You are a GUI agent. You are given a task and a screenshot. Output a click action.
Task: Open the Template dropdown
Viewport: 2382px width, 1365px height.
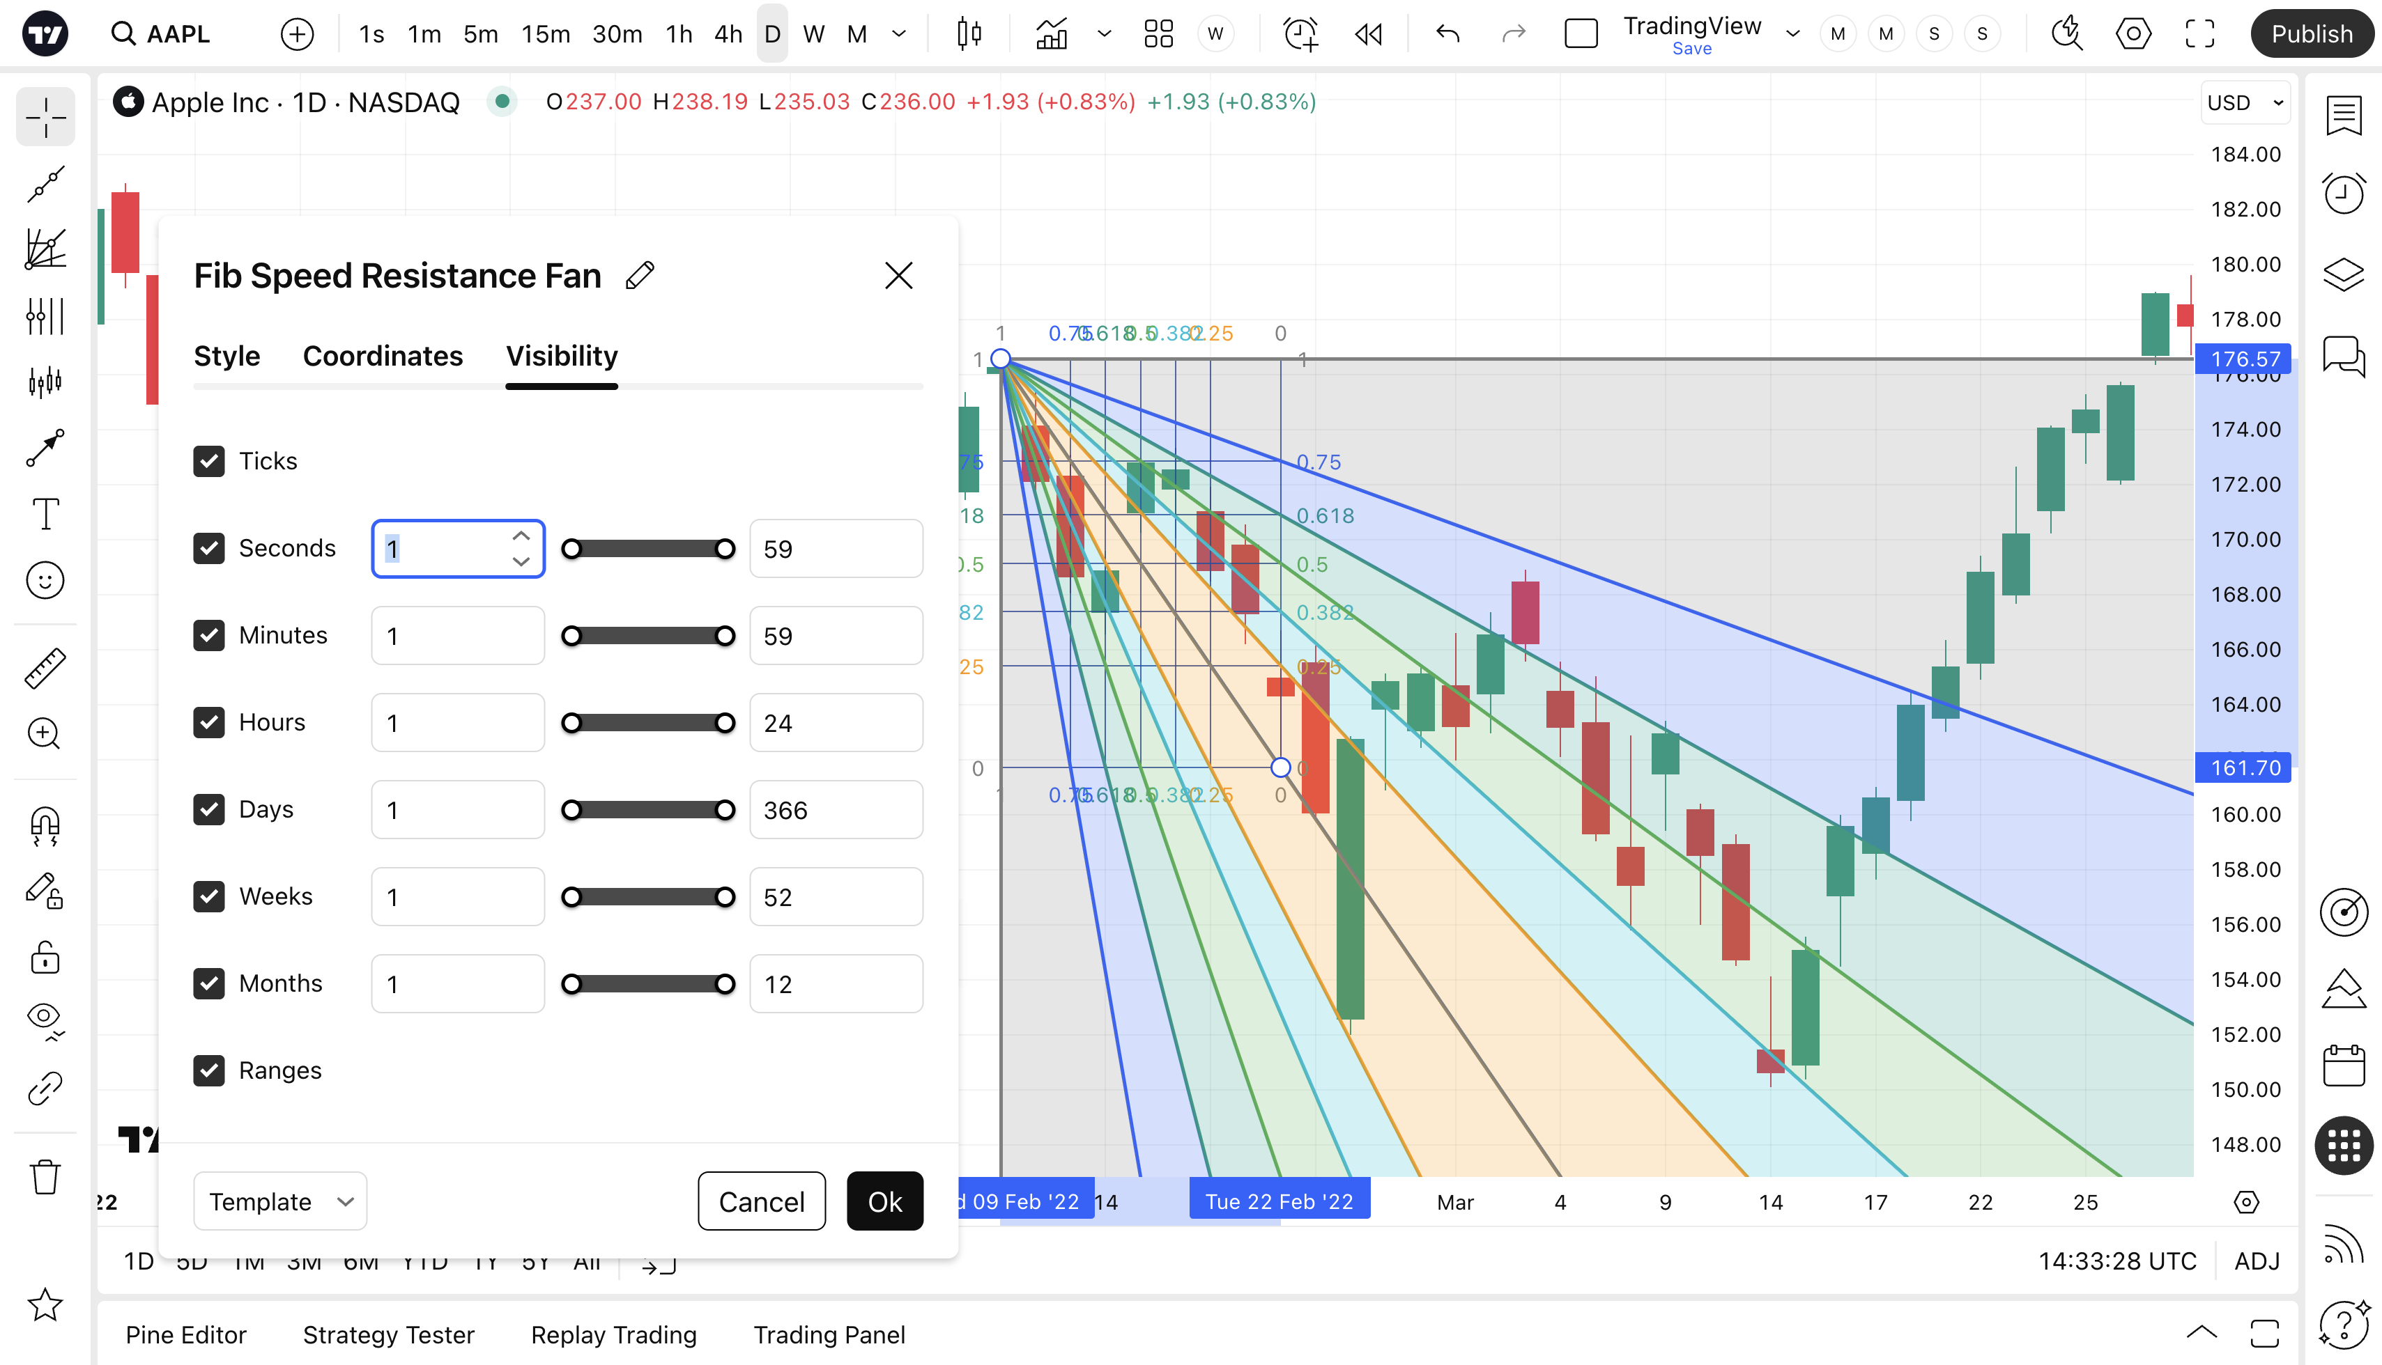click(279, 1201)
